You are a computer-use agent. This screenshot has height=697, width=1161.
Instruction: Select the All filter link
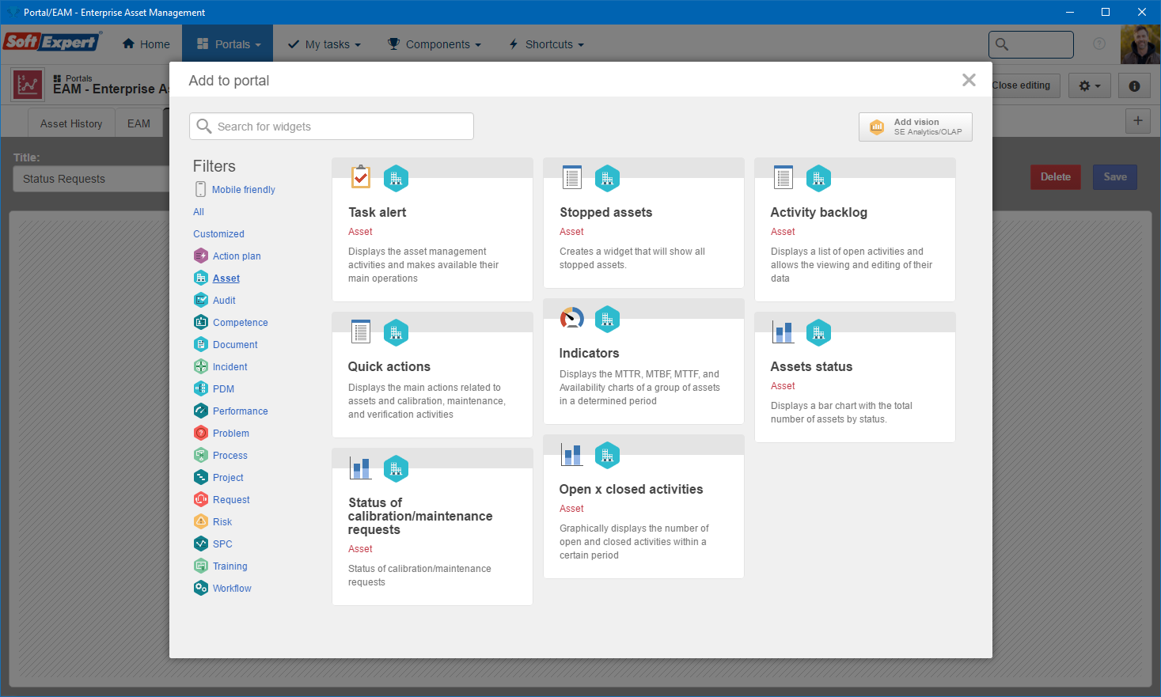coord(199,212)
